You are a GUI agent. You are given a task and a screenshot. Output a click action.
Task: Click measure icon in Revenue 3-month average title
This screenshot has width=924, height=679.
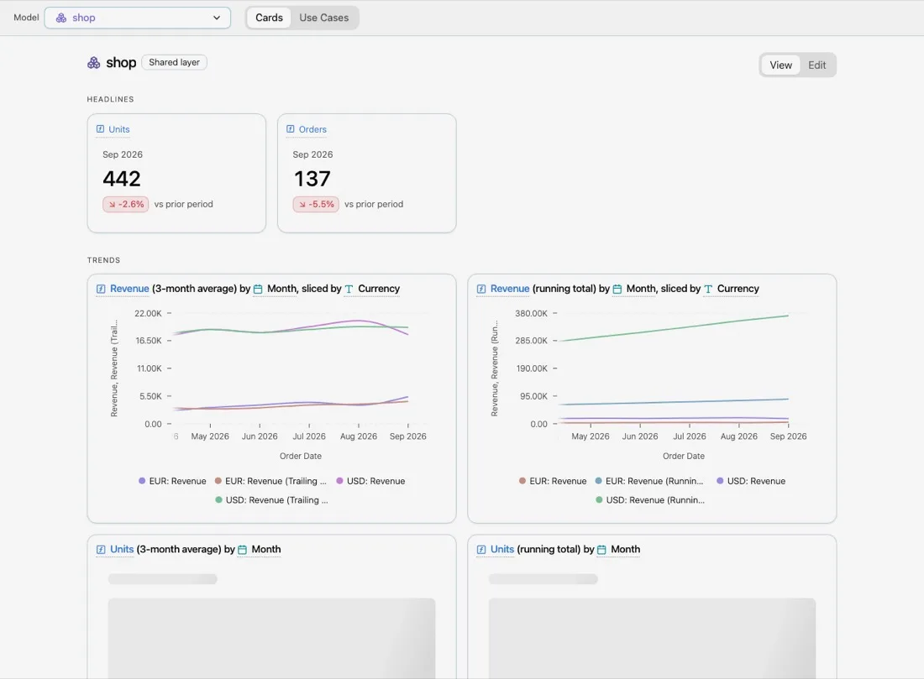point(101,289)
